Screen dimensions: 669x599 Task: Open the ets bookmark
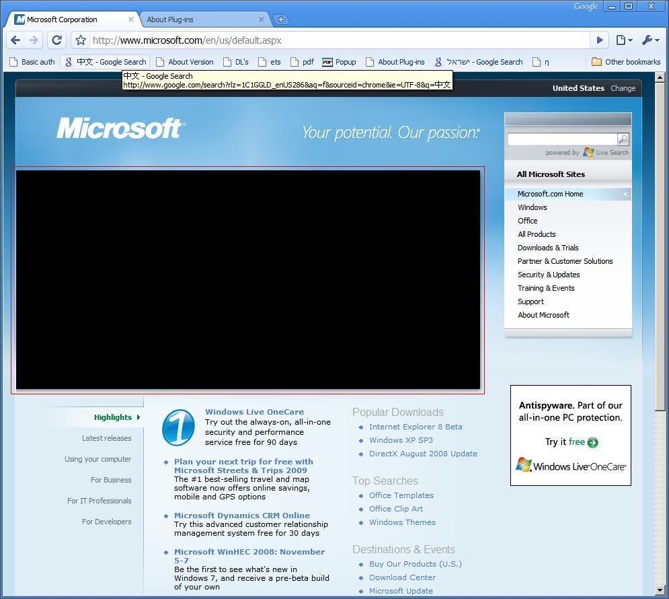pos(270,62)
